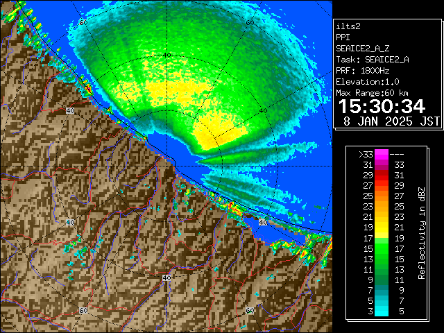444x333 pixels.
Task: Click the "5" label at legend bottom right
Action: click(401, 311)
